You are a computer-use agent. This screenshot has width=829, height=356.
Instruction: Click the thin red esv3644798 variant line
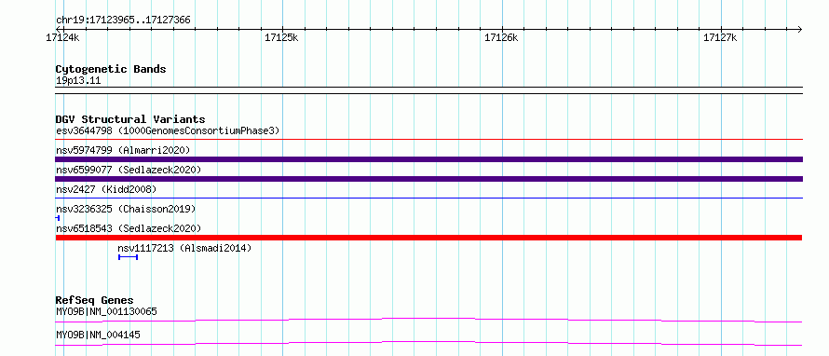pos(428,140)
